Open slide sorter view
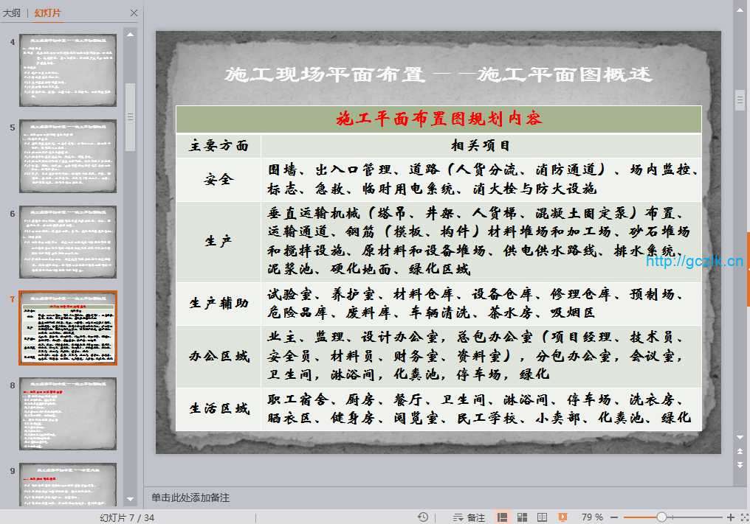 (522, 517)
